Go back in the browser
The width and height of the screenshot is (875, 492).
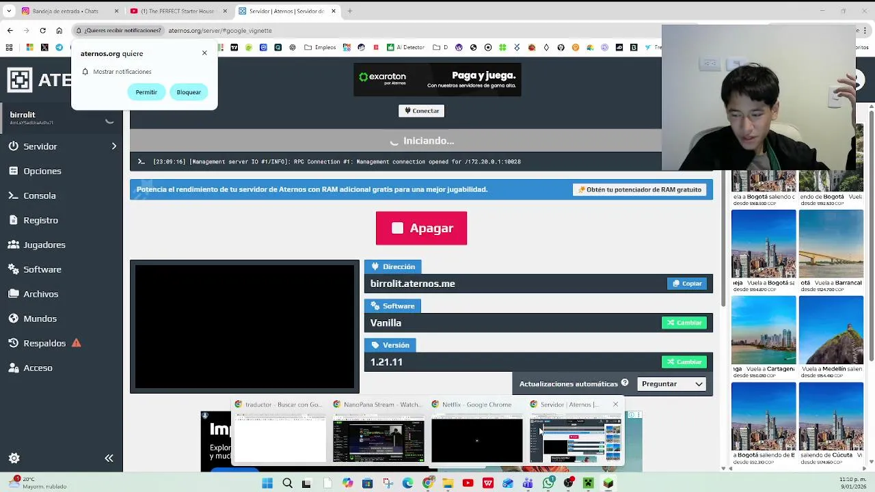(x=10, y=30)
